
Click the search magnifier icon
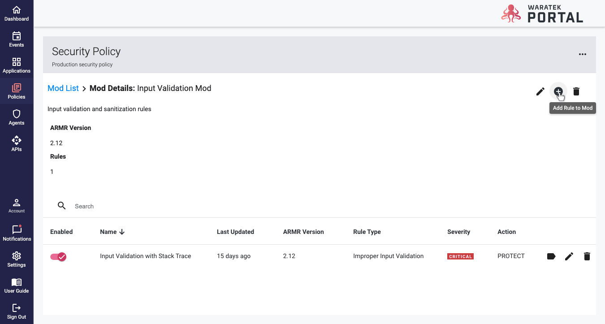click(x=62, y=206)
